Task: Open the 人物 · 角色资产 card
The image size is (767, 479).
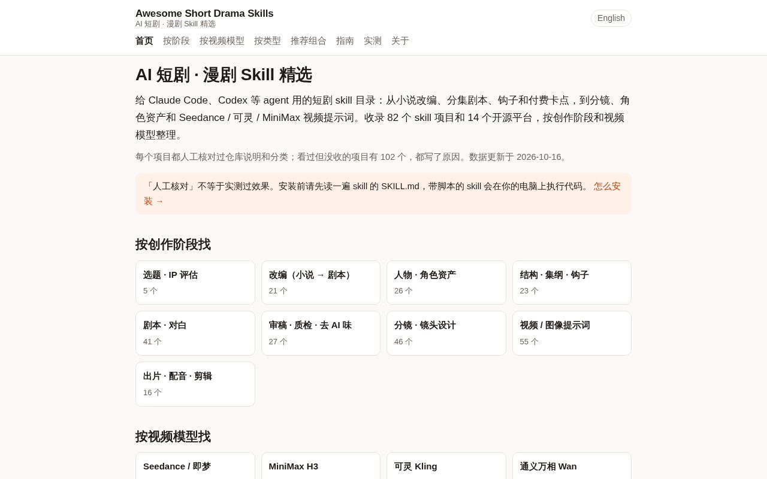Action: click(x=446, y=283)
